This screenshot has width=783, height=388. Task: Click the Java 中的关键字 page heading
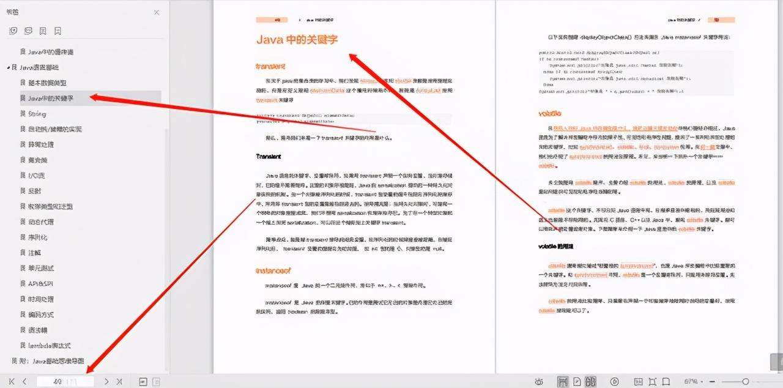(x=297, y=39)
